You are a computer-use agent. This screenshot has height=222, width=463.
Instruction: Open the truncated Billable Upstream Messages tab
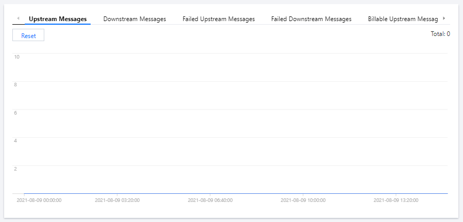pos(403,19)
